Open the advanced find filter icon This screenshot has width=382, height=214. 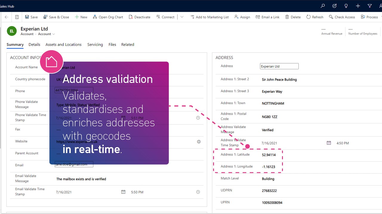click(370, 6)
